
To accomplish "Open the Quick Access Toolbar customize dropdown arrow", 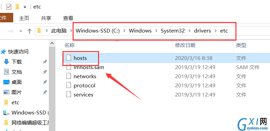I will pos(25,7).
